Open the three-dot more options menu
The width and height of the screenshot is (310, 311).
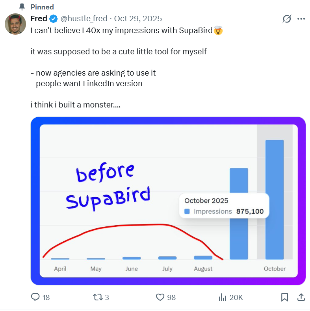(x=301, y=19)
